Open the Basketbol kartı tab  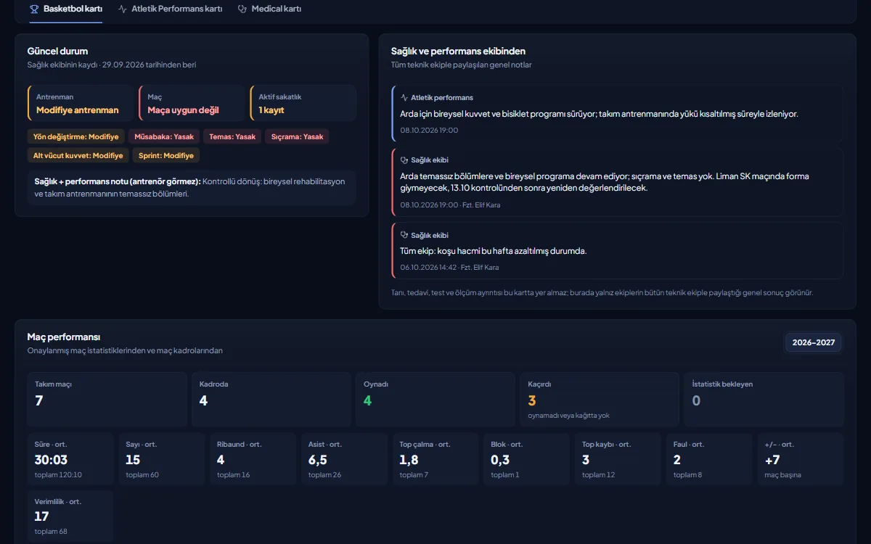pyautogui.click(x=66, y=9)
